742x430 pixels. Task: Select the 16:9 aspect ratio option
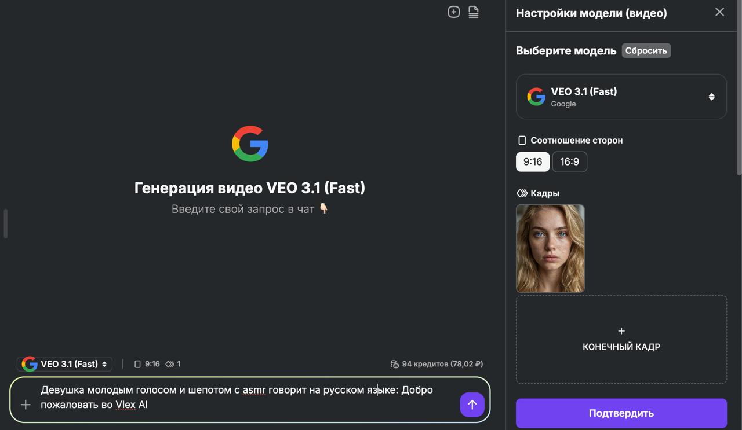(x=569, y=161)
